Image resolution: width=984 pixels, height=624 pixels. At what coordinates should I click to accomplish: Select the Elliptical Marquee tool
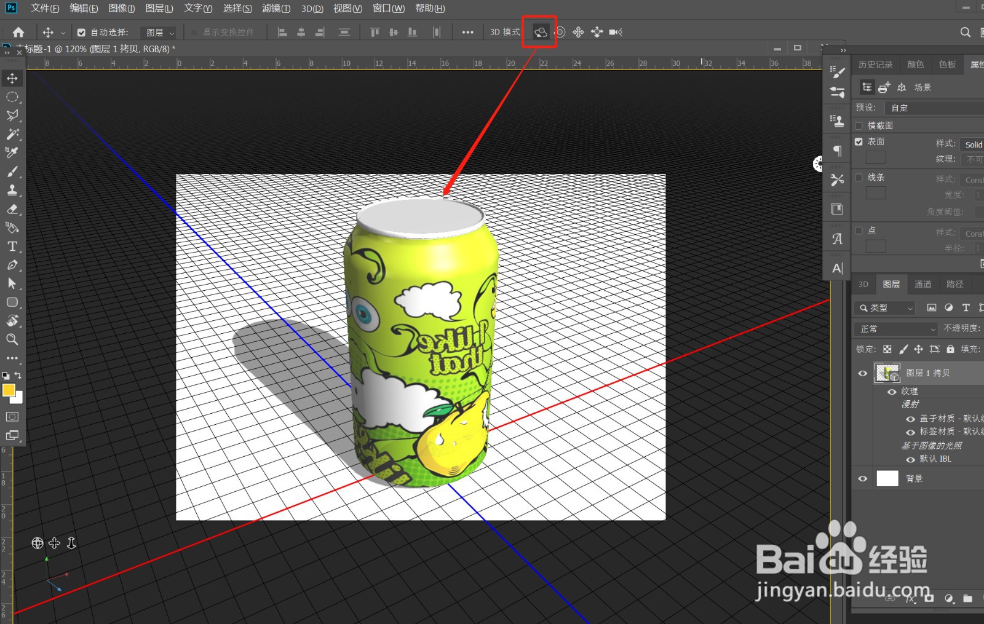[12, 97]
